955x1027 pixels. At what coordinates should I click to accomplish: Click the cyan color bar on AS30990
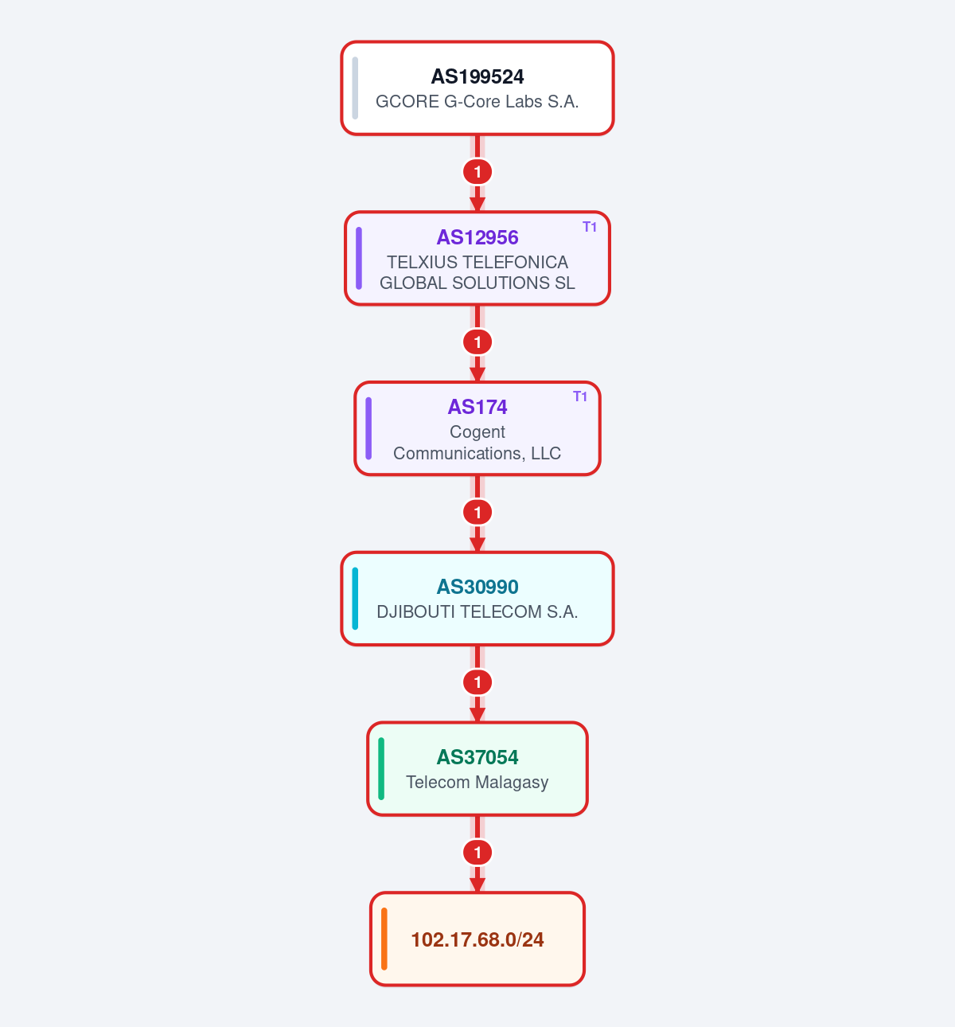pyautogui.click(x=355, y=599)
